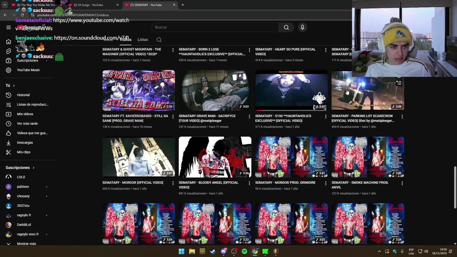
Task: Open Spotify from the taskbar
Action: pyautogui.click(x=244, y=251)
